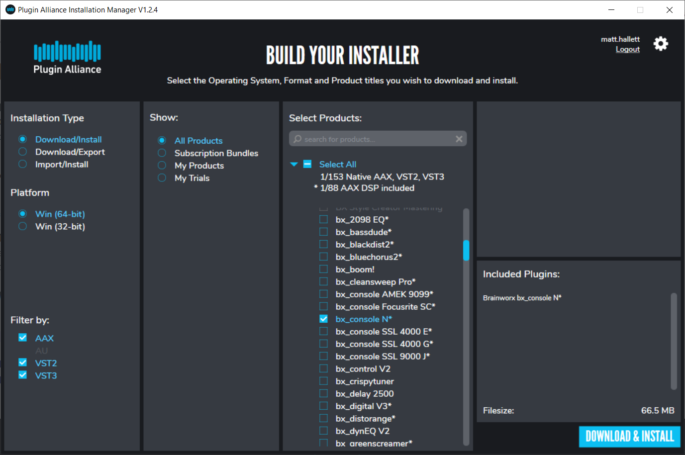
Task: Uncheck the bx_console N* product
Action: tap(323, 319)
